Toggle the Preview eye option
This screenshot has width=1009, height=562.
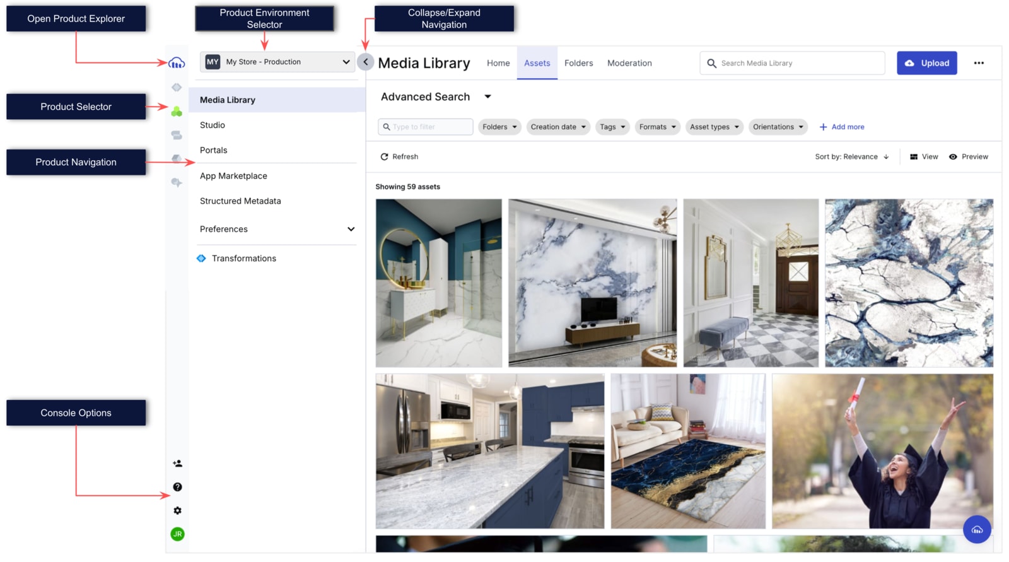pyautogui.click(x=969, y=157)
